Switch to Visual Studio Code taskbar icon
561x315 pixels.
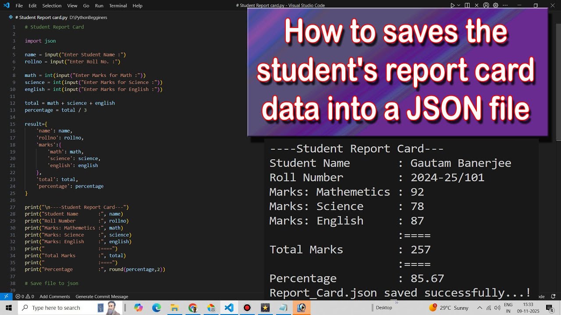point(229,308)
